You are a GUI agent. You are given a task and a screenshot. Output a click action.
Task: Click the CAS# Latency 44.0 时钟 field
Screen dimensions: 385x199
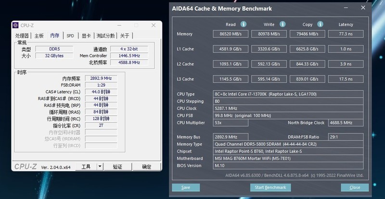coord(101,92)
